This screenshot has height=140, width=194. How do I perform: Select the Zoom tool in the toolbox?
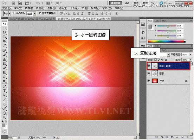coord(5,117)
